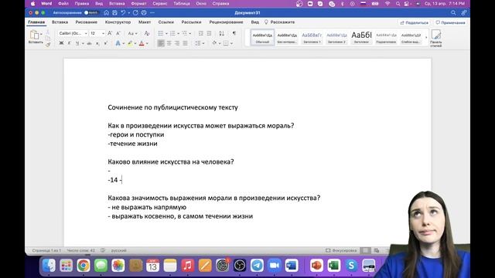495x278 pixels.
Task: Open the Вставка ribbon tab
Action: coord(60,22)
